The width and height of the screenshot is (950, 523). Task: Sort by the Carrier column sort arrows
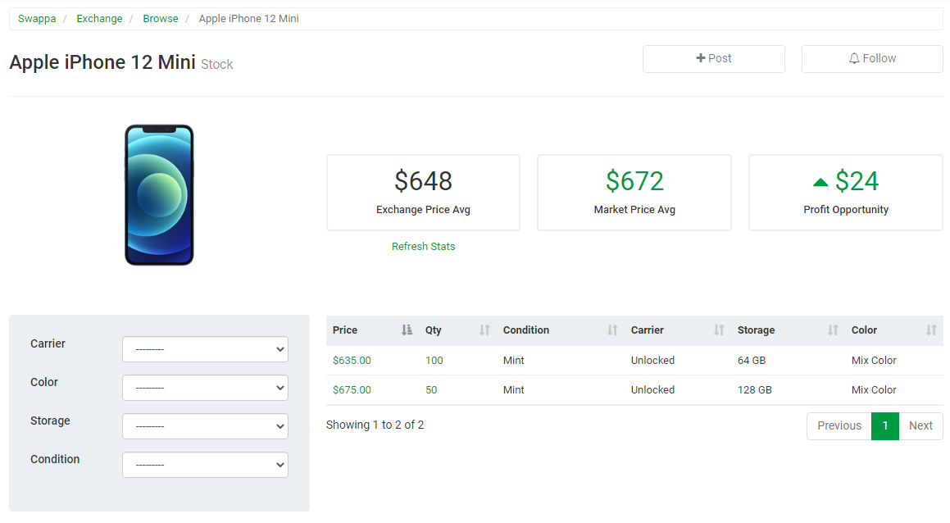719,330
